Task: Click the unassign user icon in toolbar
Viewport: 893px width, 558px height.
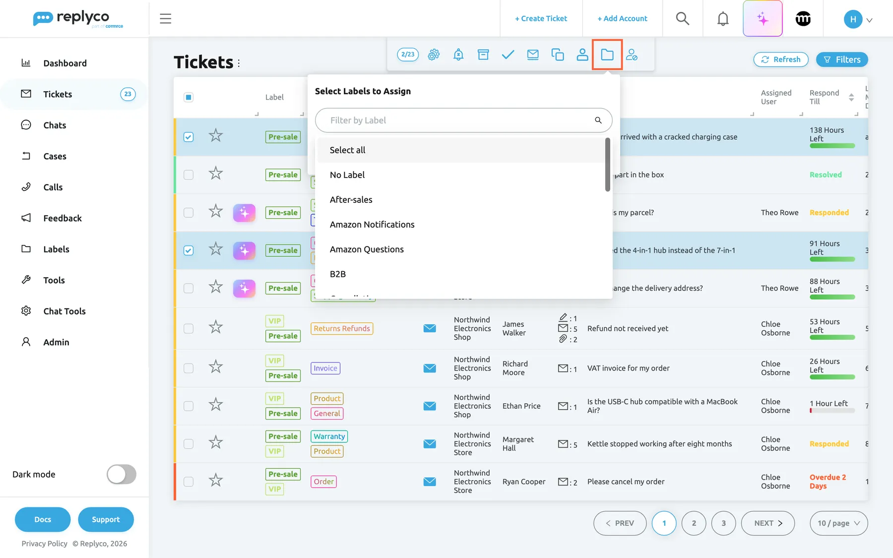Action: [632, 55]
